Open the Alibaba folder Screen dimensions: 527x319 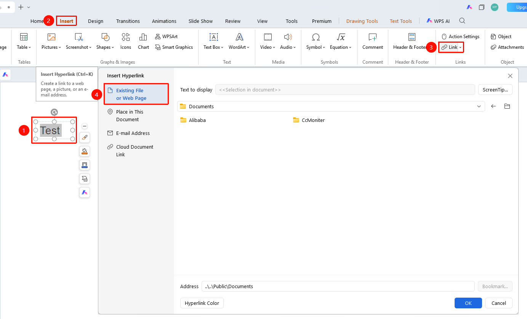coord(193,120)
